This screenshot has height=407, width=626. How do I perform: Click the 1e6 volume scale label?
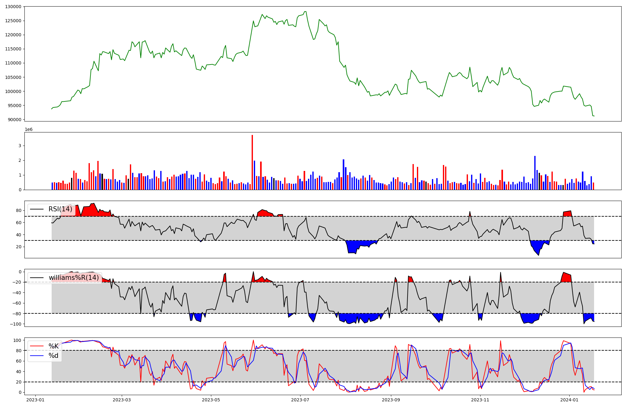pos(28,129)
